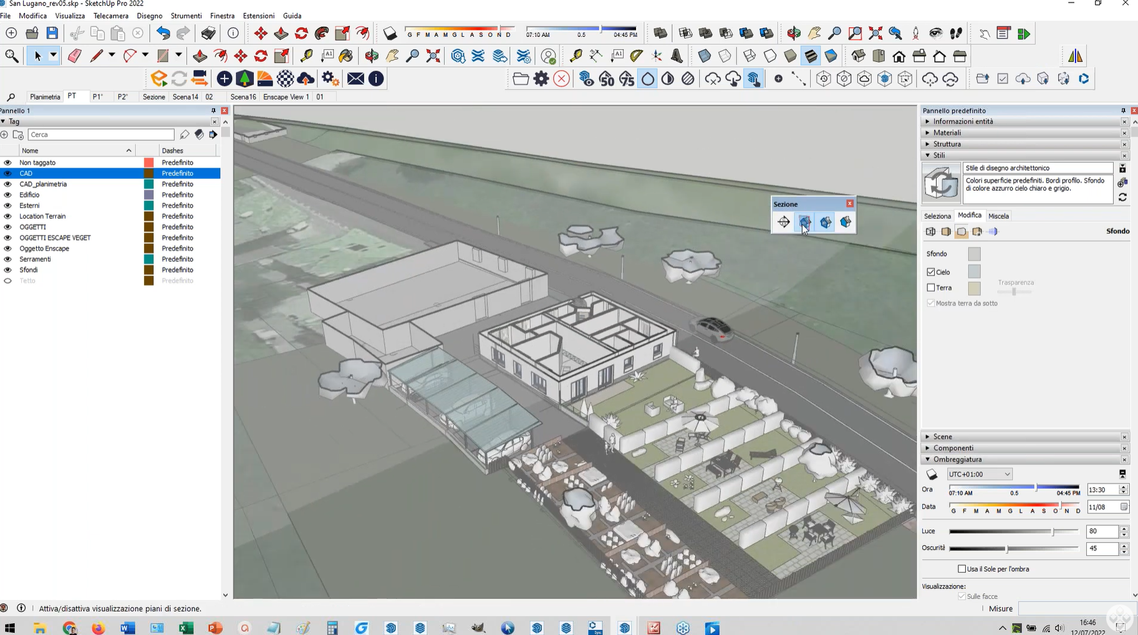Open the Telecamera menu
Screen dimensions: 1138x635
110,16
